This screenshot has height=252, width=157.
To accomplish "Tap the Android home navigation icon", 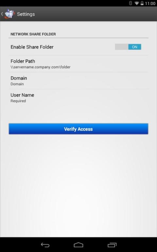I will (x=78, y=245).
